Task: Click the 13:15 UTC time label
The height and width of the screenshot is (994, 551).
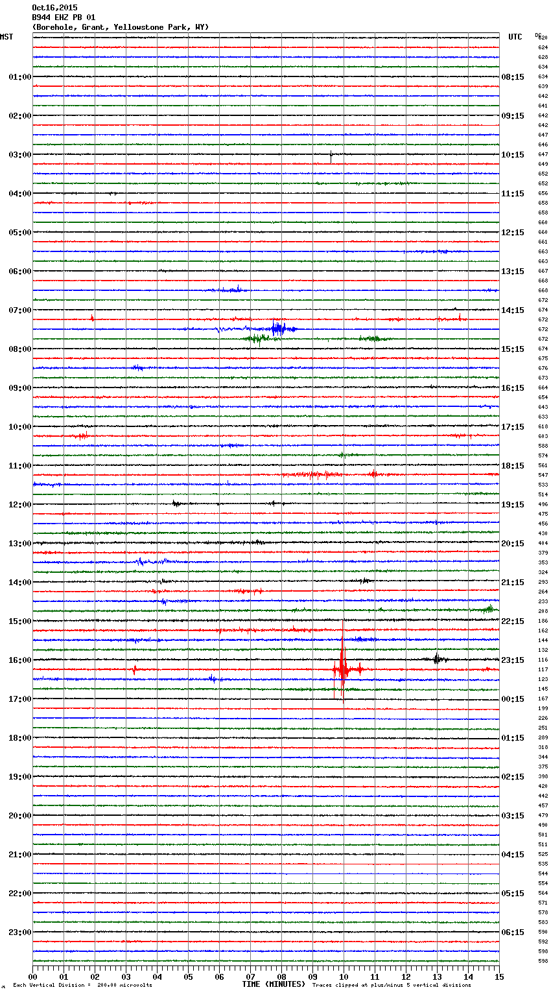Action: 513,272
